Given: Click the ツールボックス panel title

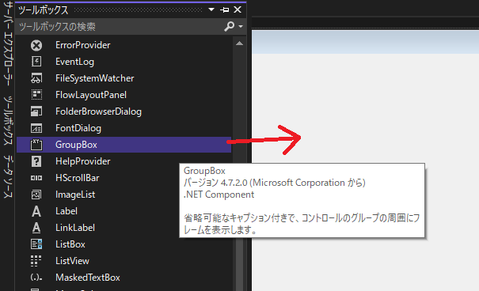Looking at the screenshot, I should (43, 10).
